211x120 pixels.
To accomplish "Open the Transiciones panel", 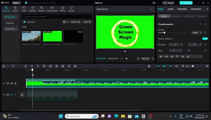I will (52, 9).
